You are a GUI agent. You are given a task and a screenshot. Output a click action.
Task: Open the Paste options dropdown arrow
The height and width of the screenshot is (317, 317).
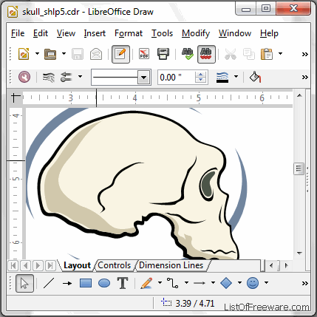click(x=280, y=53)
